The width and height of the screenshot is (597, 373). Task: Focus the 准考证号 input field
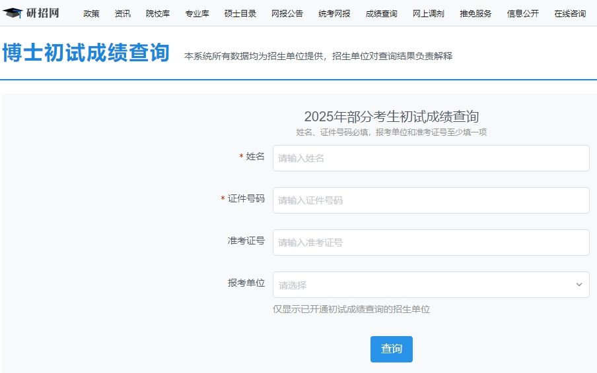(x=431, y=243)
